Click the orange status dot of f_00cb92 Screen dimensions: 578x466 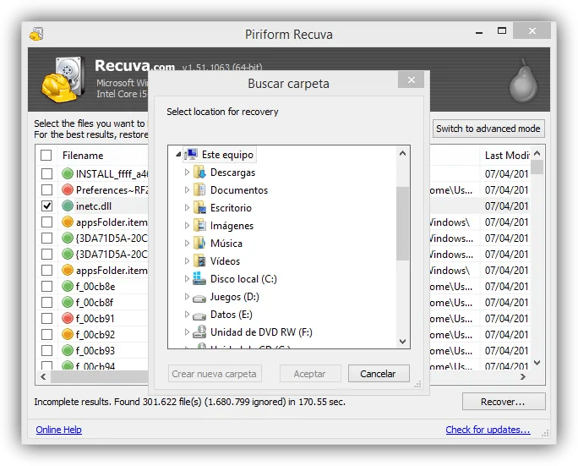(x=67, y=334)
